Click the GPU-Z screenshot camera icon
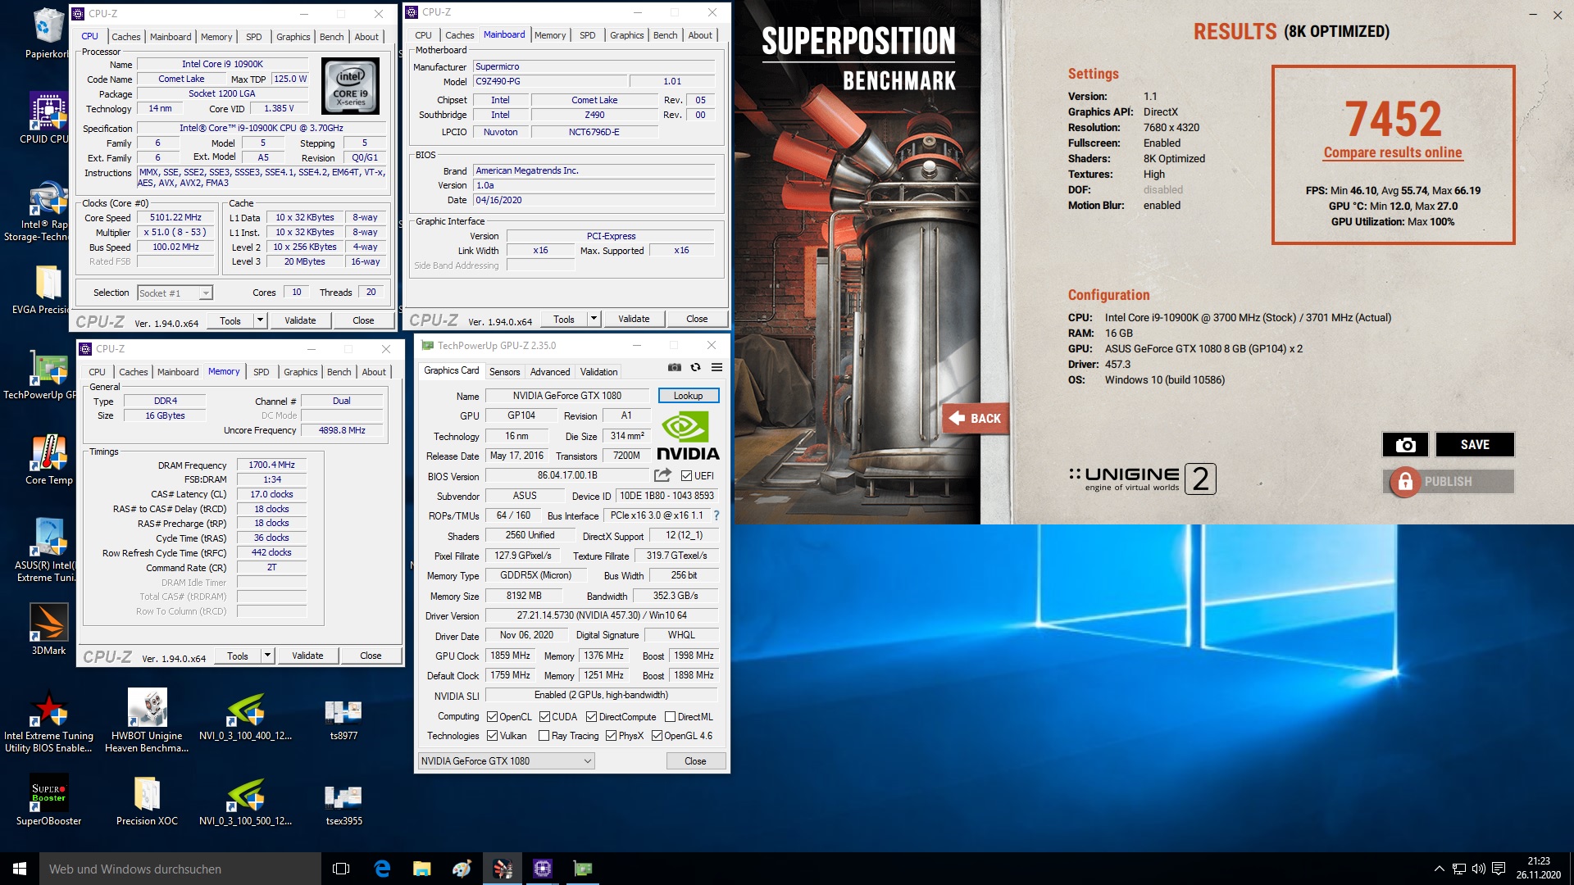This screenshot has height=885, width=1574. [x=674, y=367]
